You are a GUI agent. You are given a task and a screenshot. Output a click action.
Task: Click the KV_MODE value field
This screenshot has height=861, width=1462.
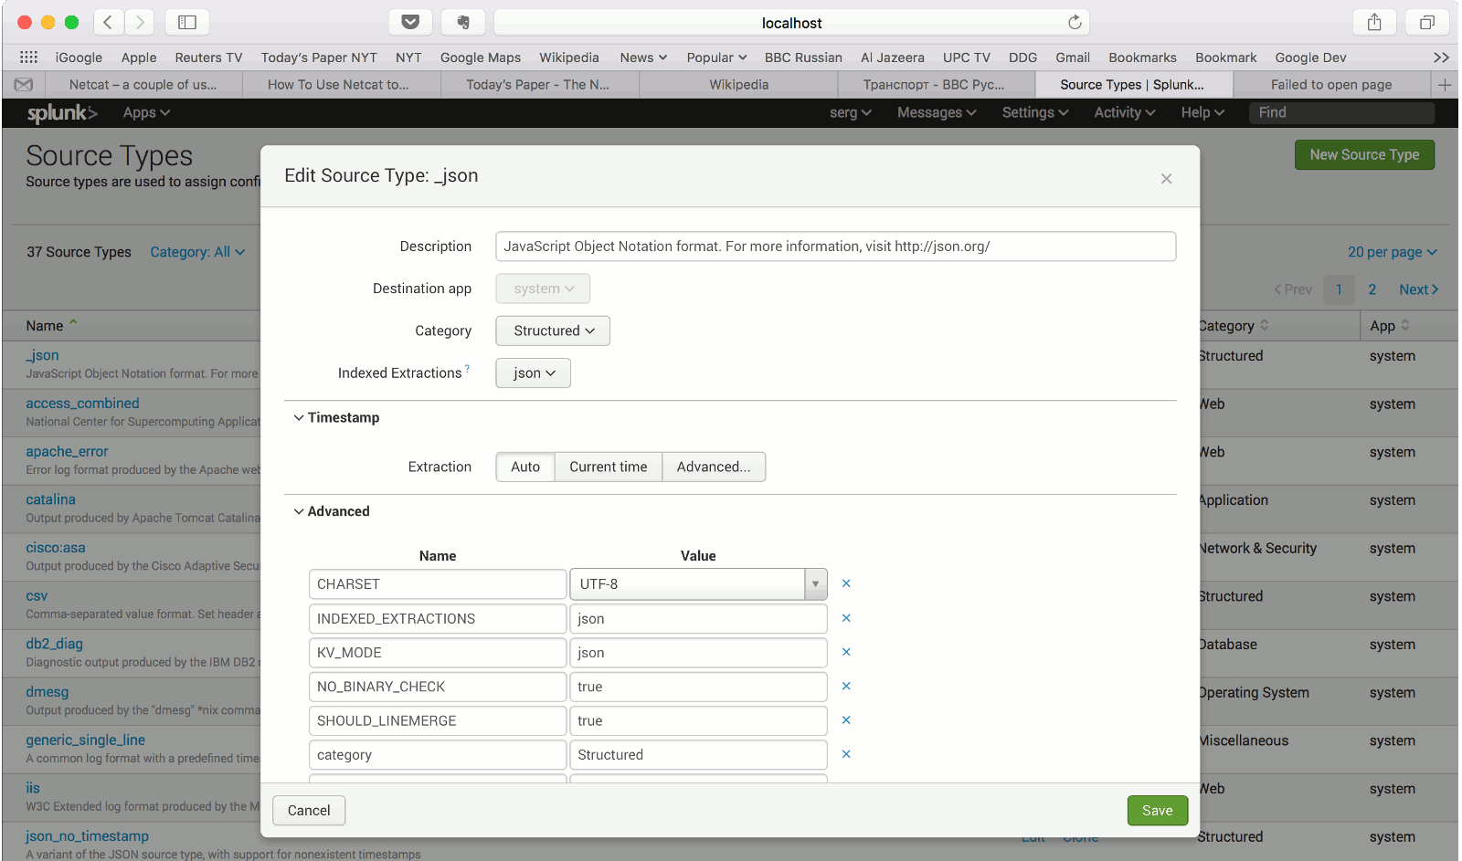[698, 653]
